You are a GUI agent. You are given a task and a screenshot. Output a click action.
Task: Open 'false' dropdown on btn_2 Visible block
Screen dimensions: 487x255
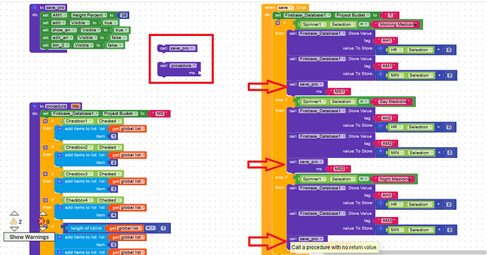(114, 45)
